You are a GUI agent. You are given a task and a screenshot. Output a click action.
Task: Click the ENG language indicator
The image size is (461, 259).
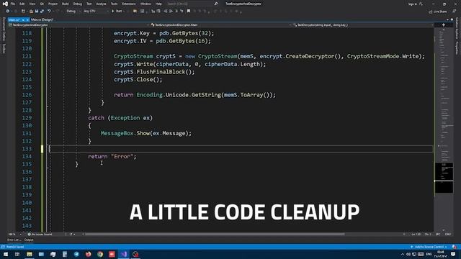point(429,254)
